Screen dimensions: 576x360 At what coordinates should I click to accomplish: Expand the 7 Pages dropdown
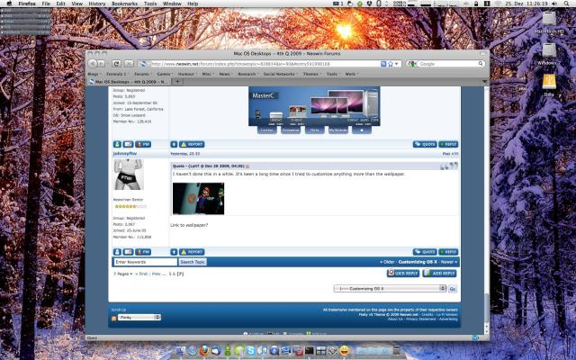(x=123, y=274)
